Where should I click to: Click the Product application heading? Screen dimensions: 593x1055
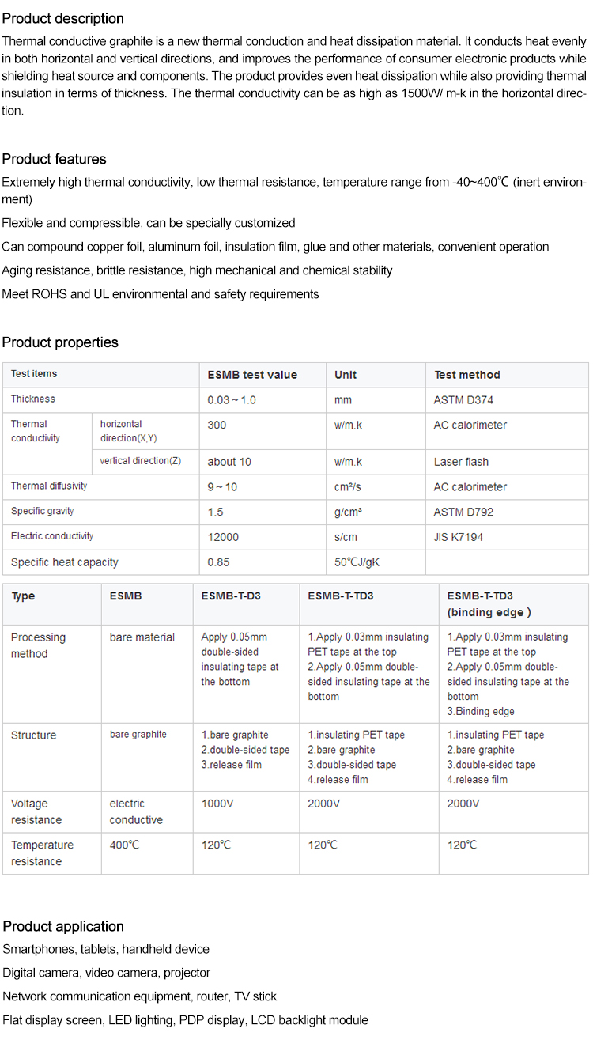pos(63,926)
